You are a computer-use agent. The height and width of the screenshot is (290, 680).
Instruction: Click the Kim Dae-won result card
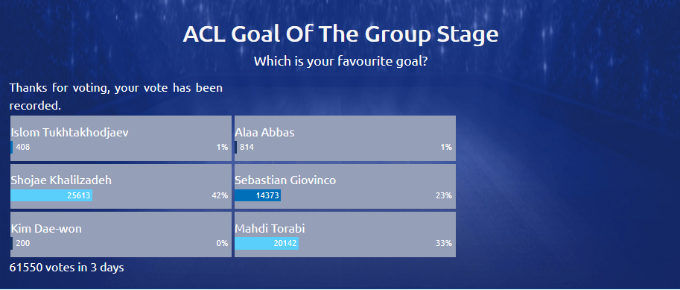121,234
